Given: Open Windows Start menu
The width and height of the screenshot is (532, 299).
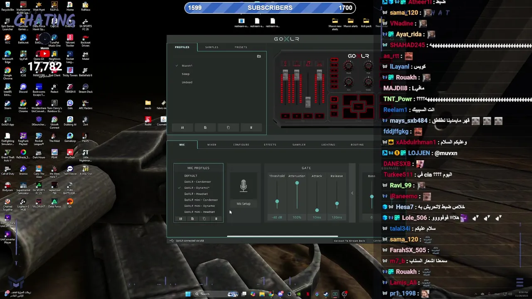Looking at the screenshot, I should pos(188,294).
